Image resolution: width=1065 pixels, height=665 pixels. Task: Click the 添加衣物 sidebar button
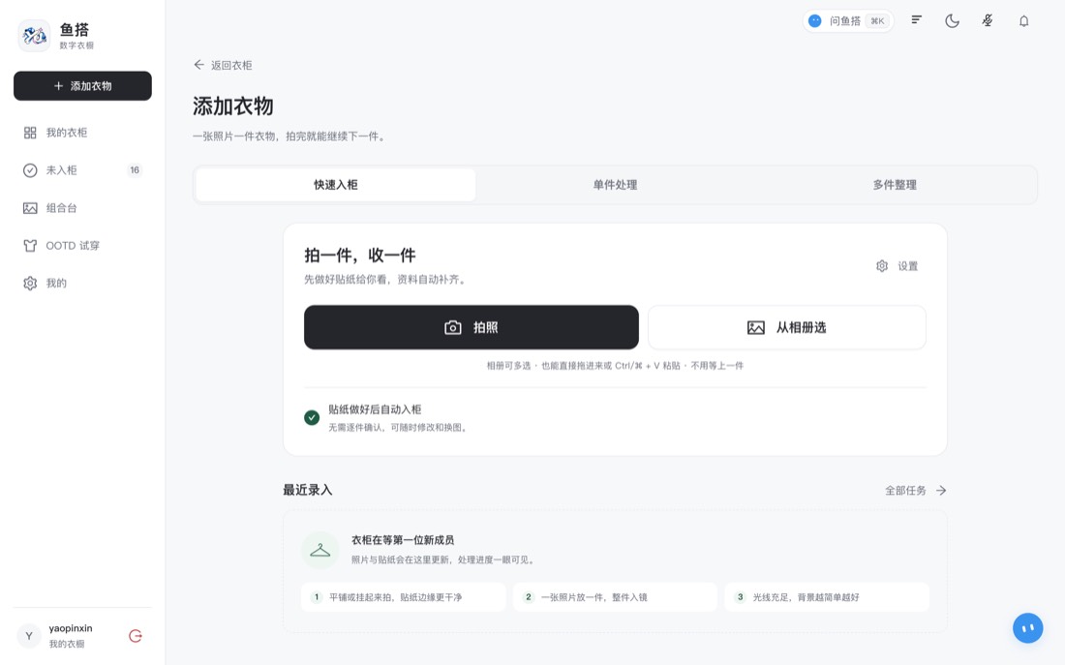83,86
